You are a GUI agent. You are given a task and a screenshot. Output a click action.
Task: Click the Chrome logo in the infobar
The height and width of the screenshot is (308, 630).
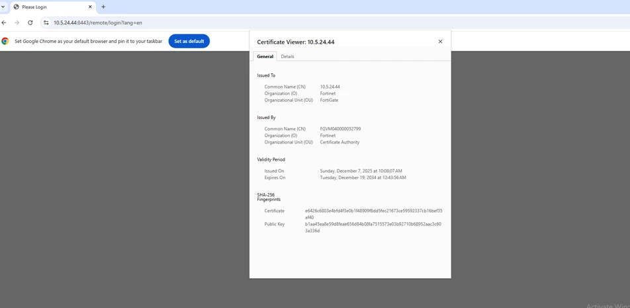click(x=5, y=41)
